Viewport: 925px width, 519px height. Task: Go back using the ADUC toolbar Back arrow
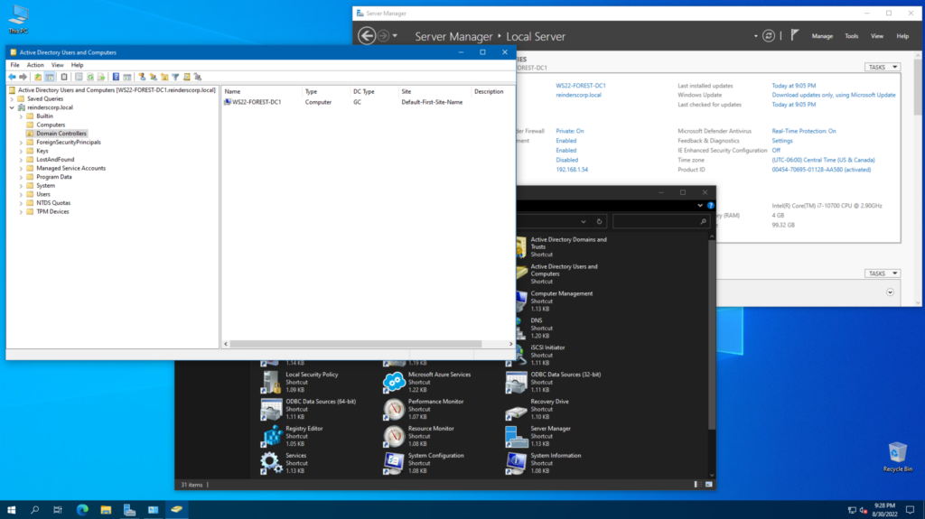coord(12,77)
